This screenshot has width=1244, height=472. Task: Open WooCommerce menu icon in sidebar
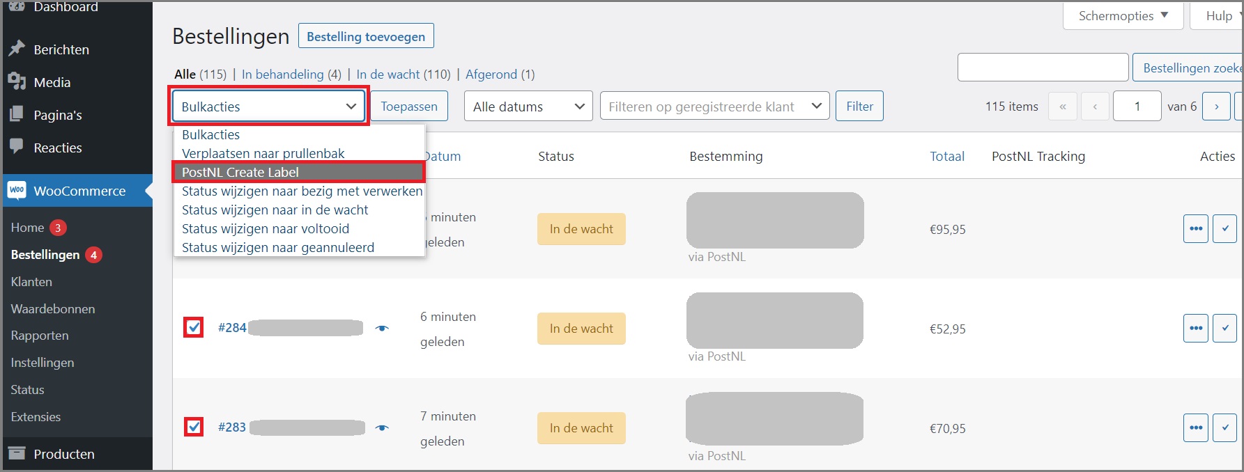tap(17, 191)
